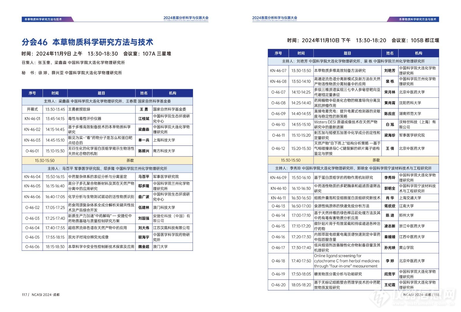This screenshot has width=461, height=312.
Task: Click the host row 李秀玲 中国科学院大连化学物理研究所
Action: tap(353, 168)
